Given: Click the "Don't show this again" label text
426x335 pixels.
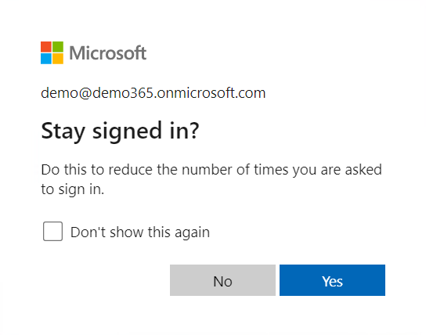Looking at the screenshot, I should [x=140, y=232].
